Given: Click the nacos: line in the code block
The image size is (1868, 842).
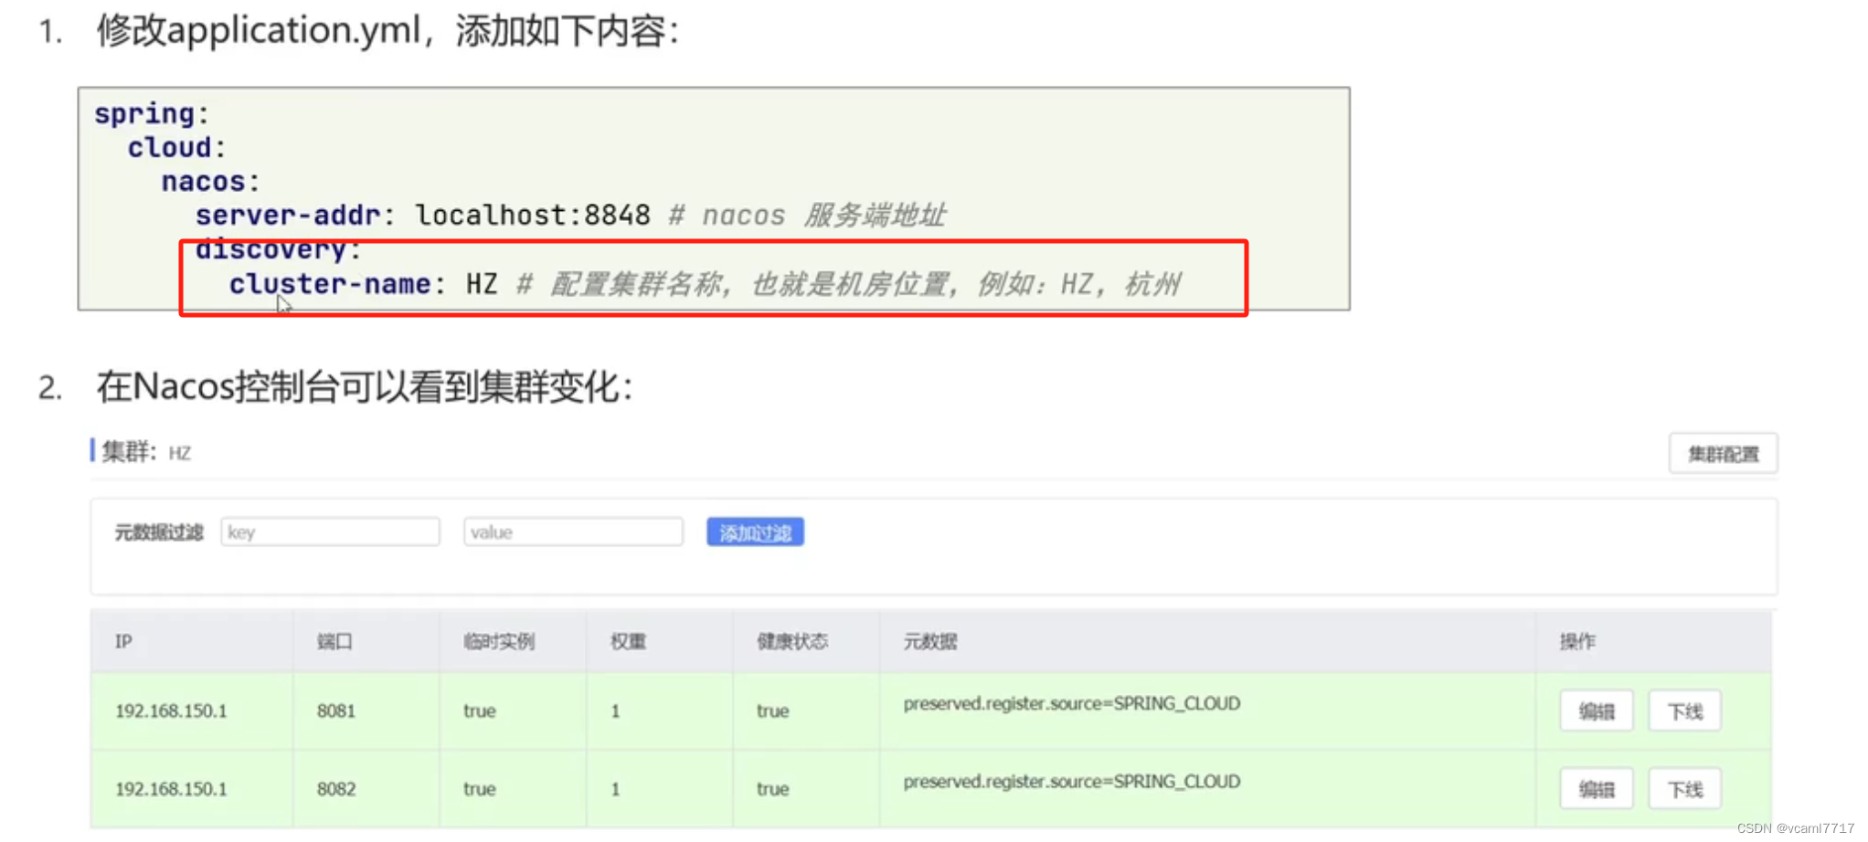Looking at the screenshot, I should pyautogui.click(x=211, y=182).
